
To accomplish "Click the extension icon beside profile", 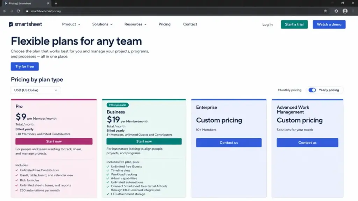I will tap(336, 11).
